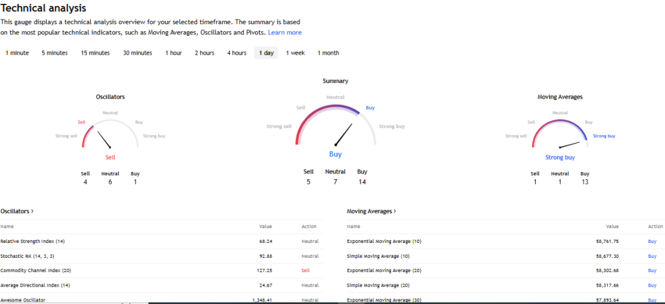Click the Moving Averages gauge dial
The height and width of the screenshot is (304, 665).
click(560, 134)
